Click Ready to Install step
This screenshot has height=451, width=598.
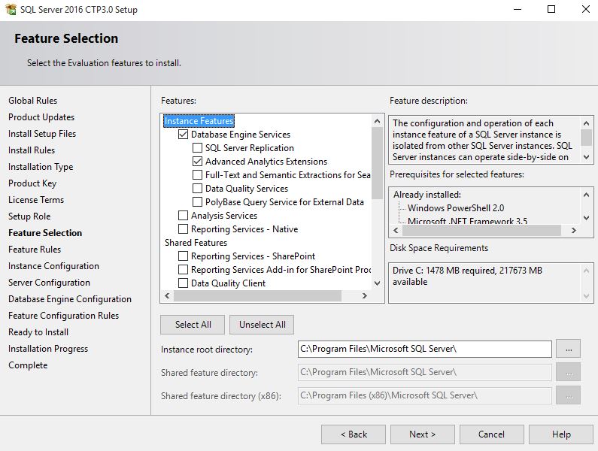pos(38,332)
